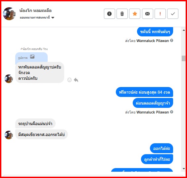187x178 pixels.
Task: Click the chat scrollbar thumb
Action: (x=184, y=58)
